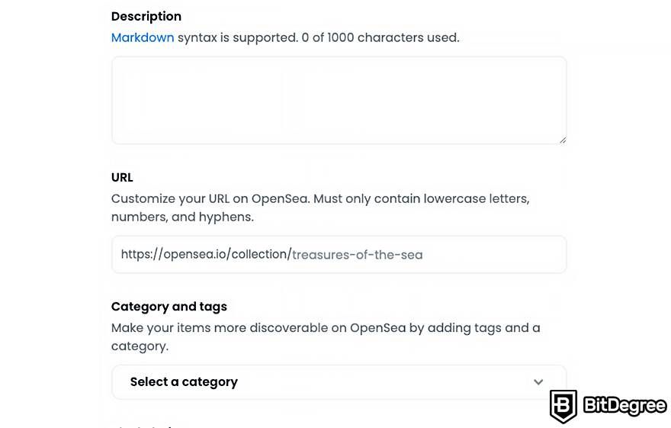Expand the category chevron arrow
Viewport: 671px width, 428px height.
click(x=538, y=381)
